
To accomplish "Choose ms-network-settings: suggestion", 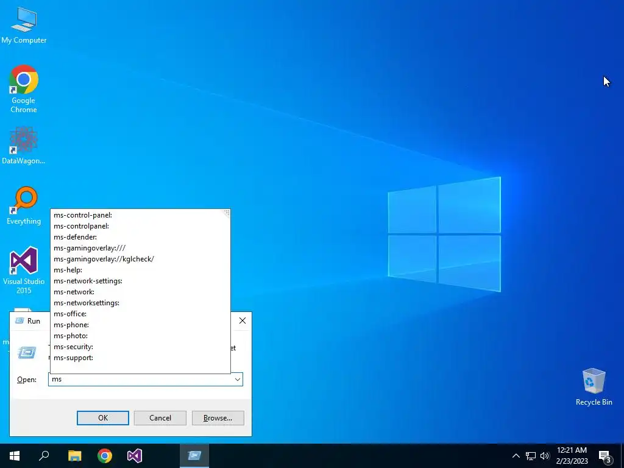I will [141, 281].
